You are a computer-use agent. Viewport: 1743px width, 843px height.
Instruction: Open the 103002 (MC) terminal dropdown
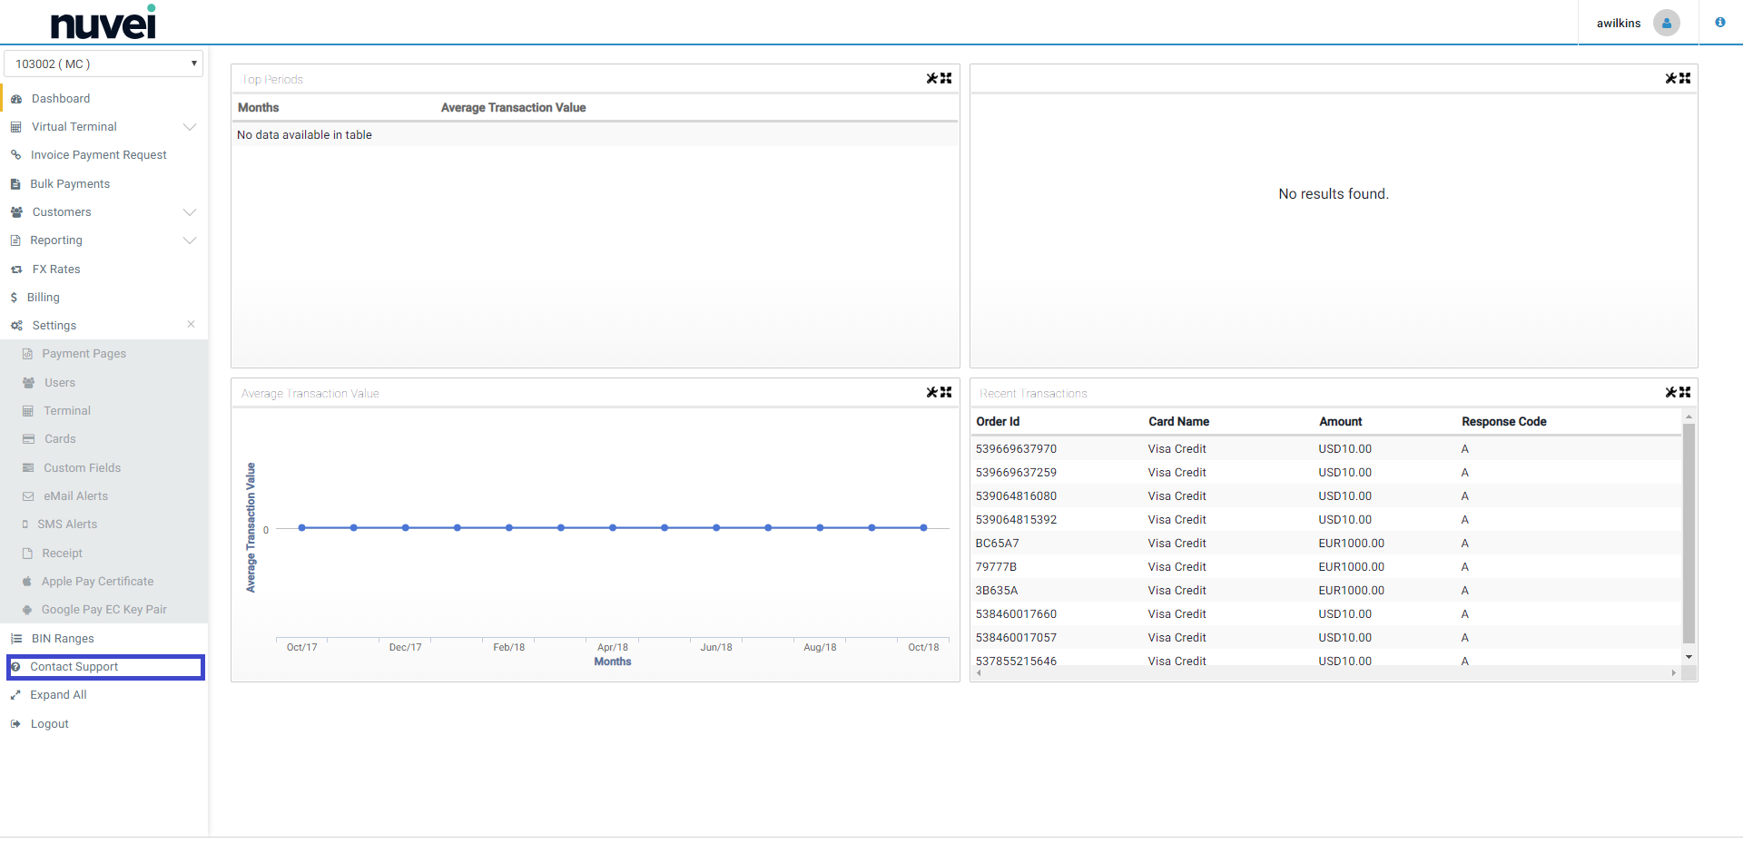click(x=103, y=64)
